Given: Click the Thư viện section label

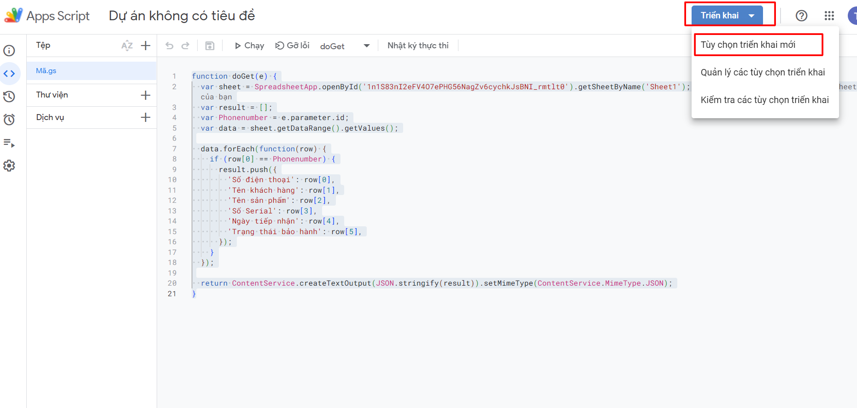Looking at the screenshot, I should point(52,95).
